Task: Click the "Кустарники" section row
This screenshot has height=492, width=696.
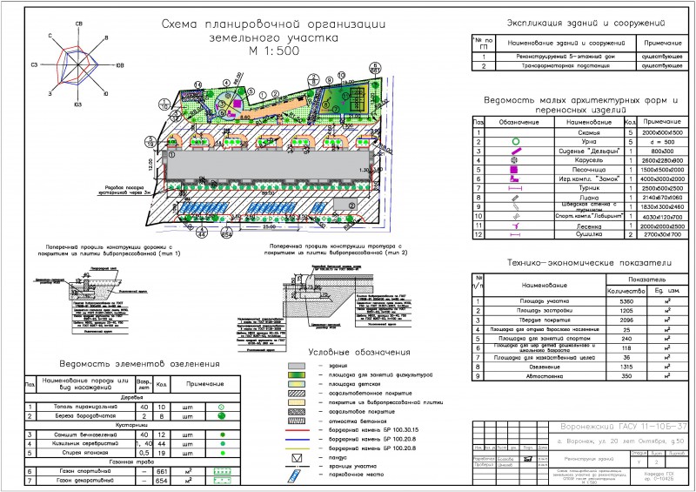Action: tap(132, 425)
